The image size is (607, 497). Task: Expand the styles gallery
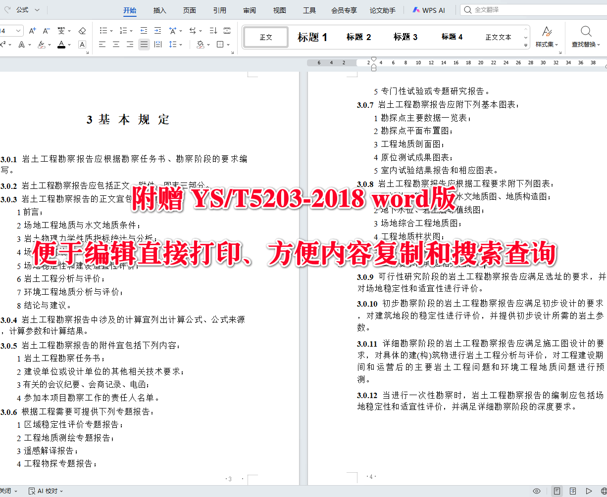click(526, 45)
